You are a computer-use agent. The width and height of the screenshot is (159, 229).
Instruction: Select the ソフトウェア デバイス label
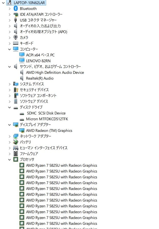pos(34,101)
